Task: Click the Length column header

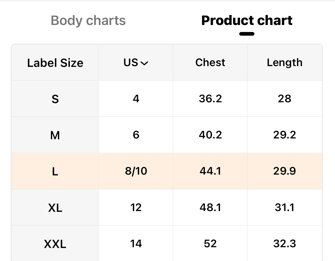Action: click(284, 62)
